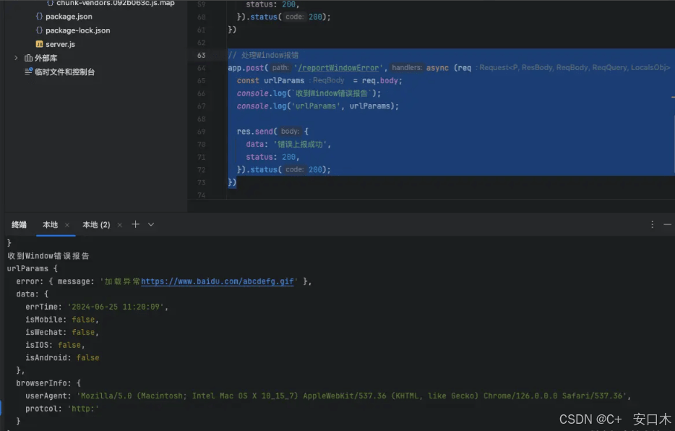
Task: Open the terminal shell options dropdown
Action: pyautogui.click(x=151, y=225)
